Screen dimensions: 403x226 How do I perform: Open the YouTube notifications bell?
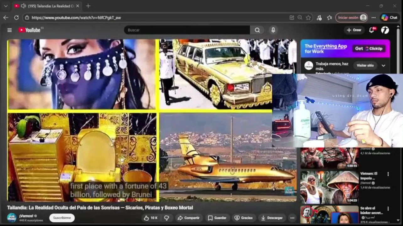[x=372, y=30]
